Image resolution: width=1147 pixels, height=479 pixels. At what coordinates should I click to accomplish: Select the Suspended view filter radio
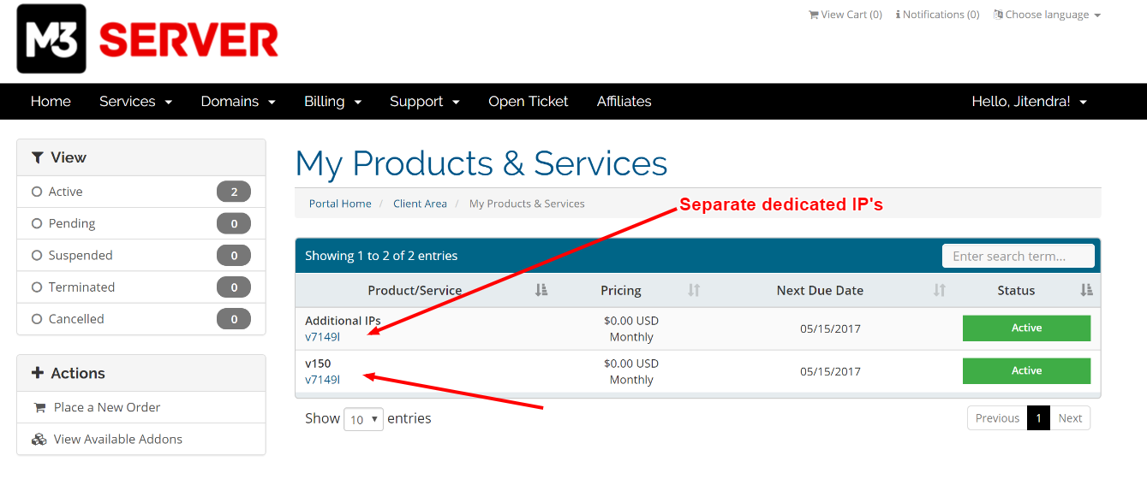coord(37,255)
